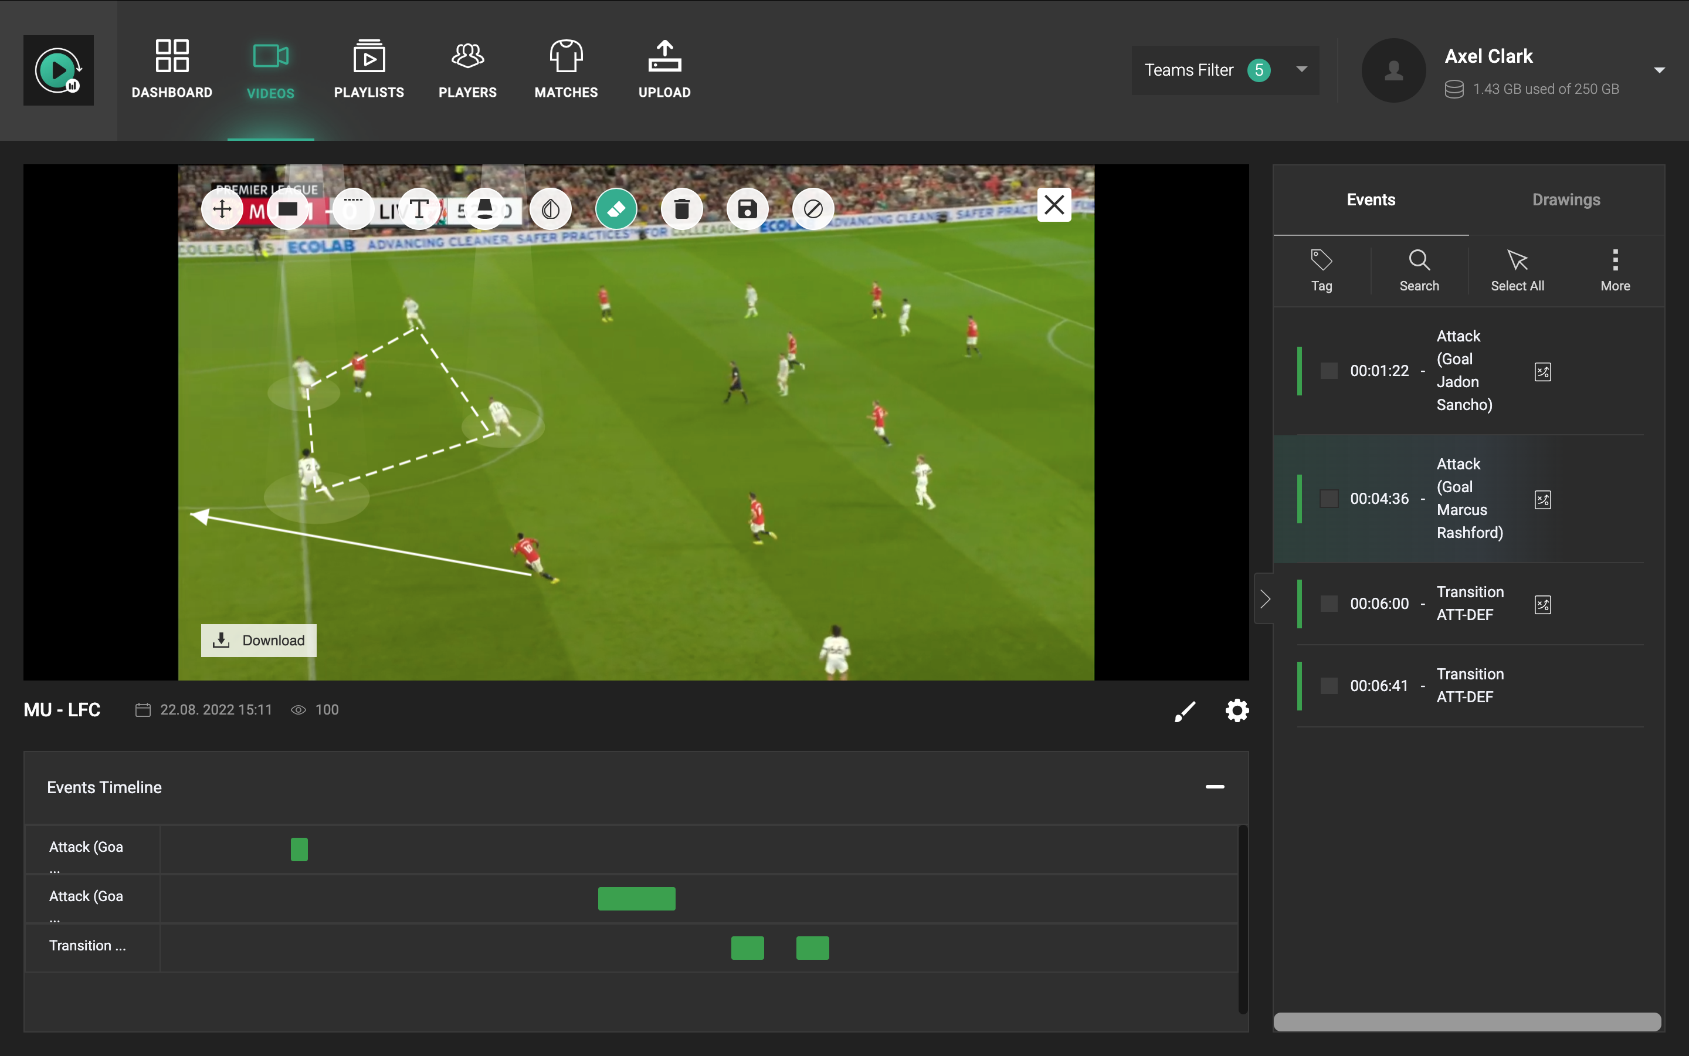1689x1056 pixels.
Task: Click first Attack timeline marker
Action: tap(299, 849)
